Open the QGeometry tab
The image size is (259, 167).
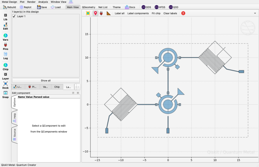click(88, 7)
